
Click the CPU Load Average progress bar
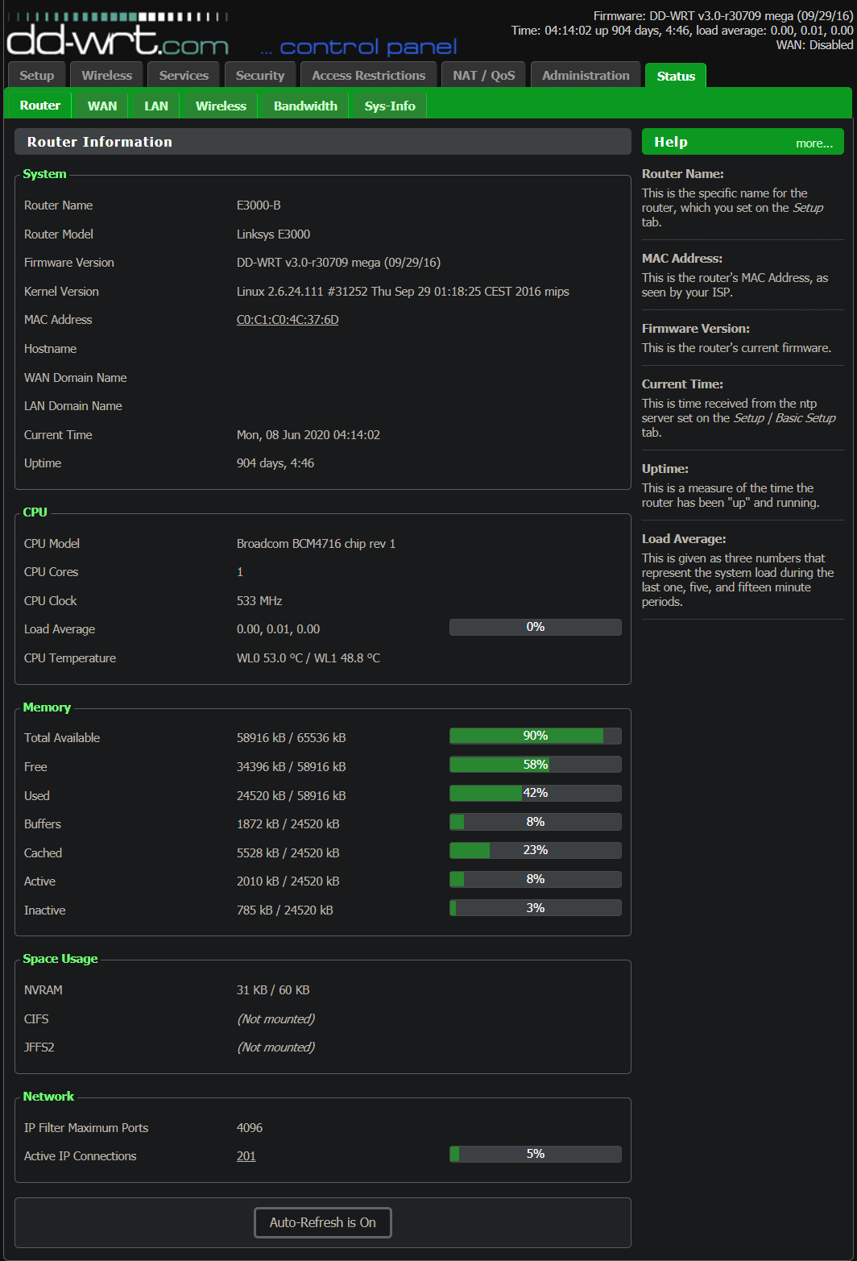535,627
